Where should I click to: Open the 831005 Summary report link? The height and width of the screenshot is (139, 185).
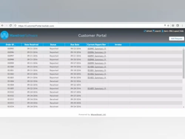[x=97, y=89]
